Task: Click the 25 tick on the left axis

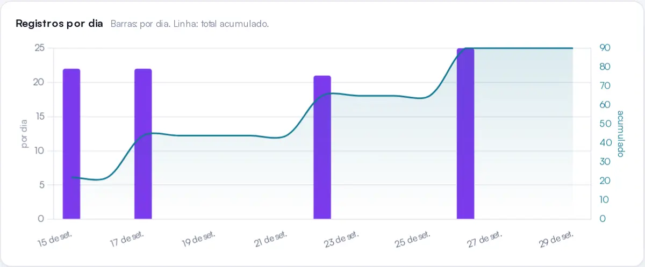Action: coord(39,48)
